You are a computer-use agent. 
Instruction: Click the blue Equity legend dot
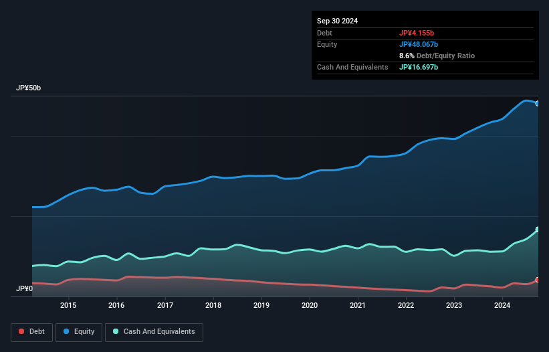pyautogui.click(x=66, y=331)
